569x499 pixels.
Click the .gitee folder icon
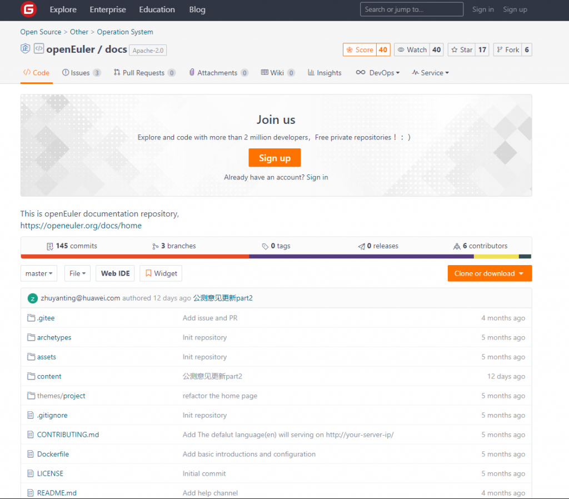31,318
